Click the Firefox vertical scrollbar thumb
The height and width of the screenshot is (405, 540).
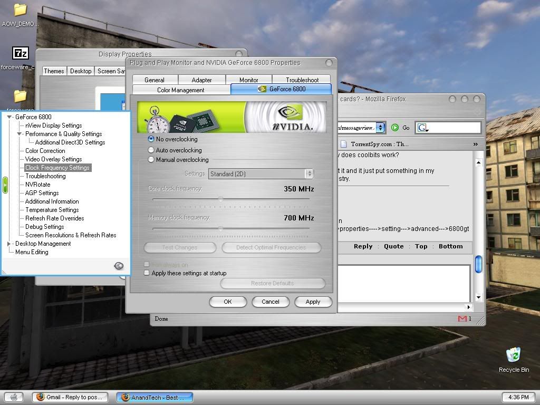click(478, 265)
